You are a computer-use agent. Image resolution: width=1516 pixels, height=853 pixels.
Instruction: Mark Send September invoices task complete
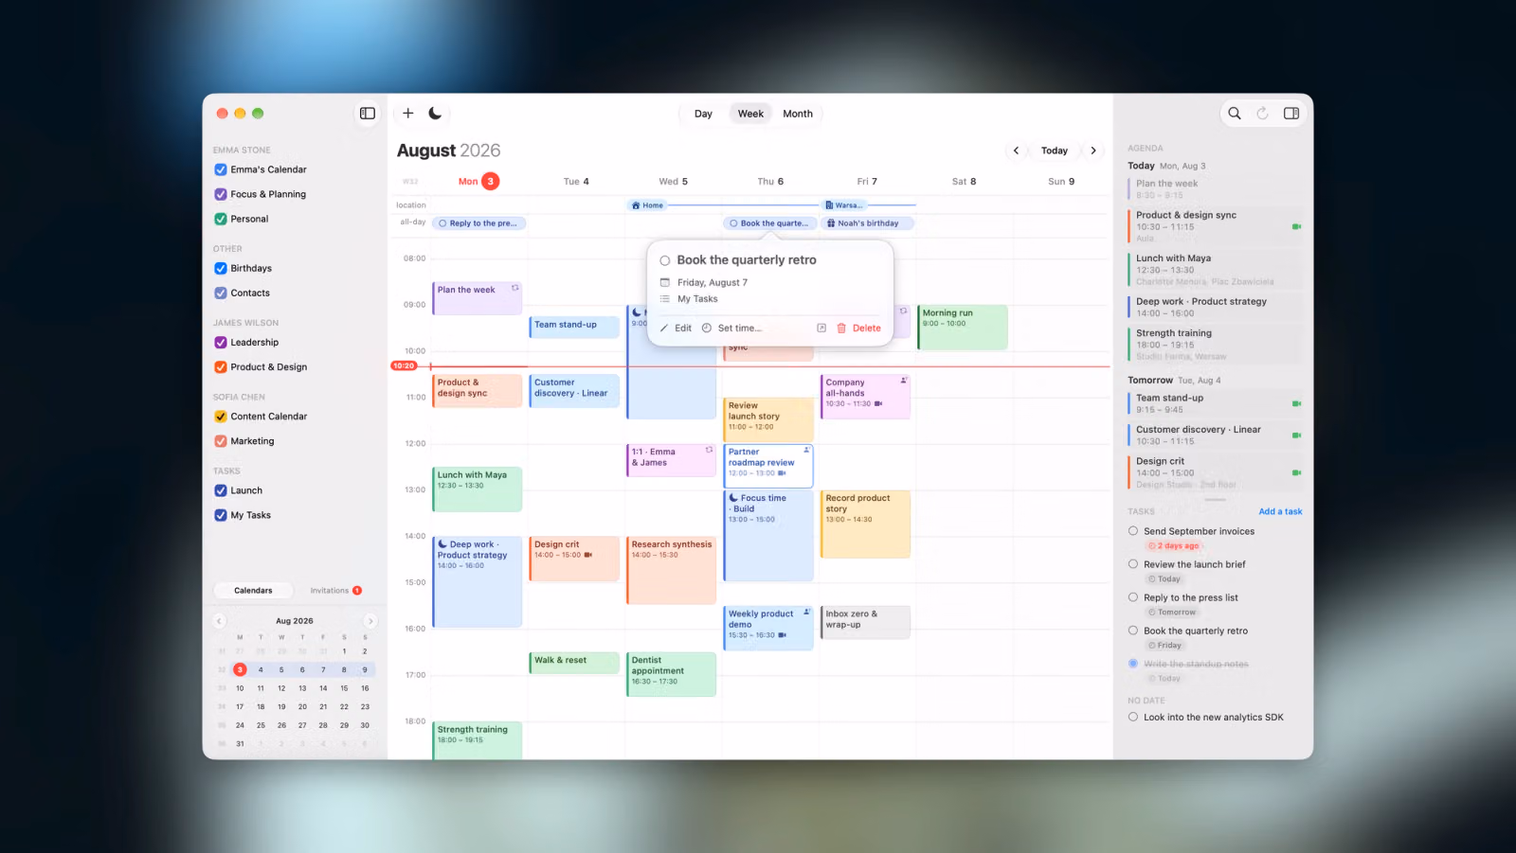(1133, 531)
